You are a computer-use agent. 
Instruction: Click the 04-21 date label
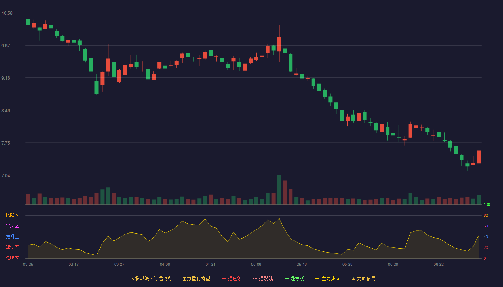click(x=211, y=264)
